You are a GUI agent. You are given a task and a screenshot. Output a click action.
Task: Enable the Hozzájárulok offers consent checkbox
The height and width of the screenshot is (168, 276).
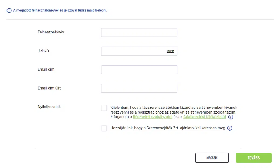pyautogui.click(x=104, y=128)
